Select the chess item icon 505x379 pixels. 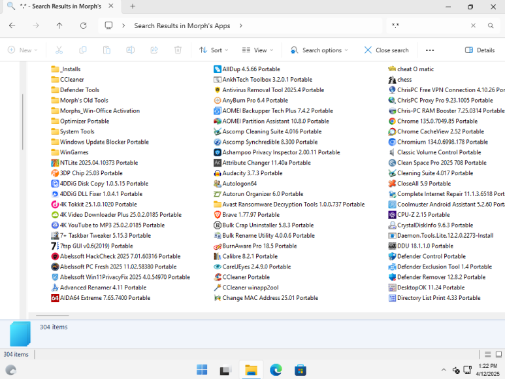tap(392, 80)
